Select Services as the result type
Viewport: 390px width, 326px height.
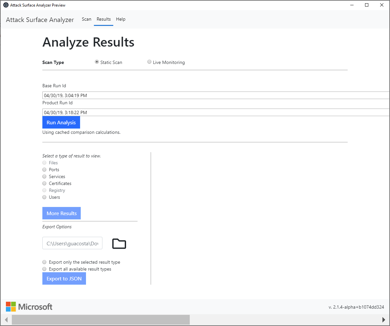point(44,176)
